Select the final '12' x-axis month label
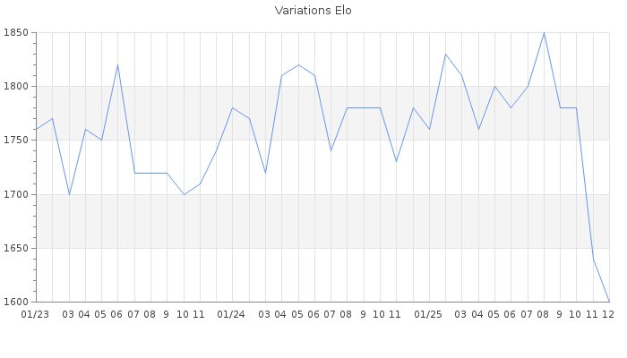 [x=608, y=314]
